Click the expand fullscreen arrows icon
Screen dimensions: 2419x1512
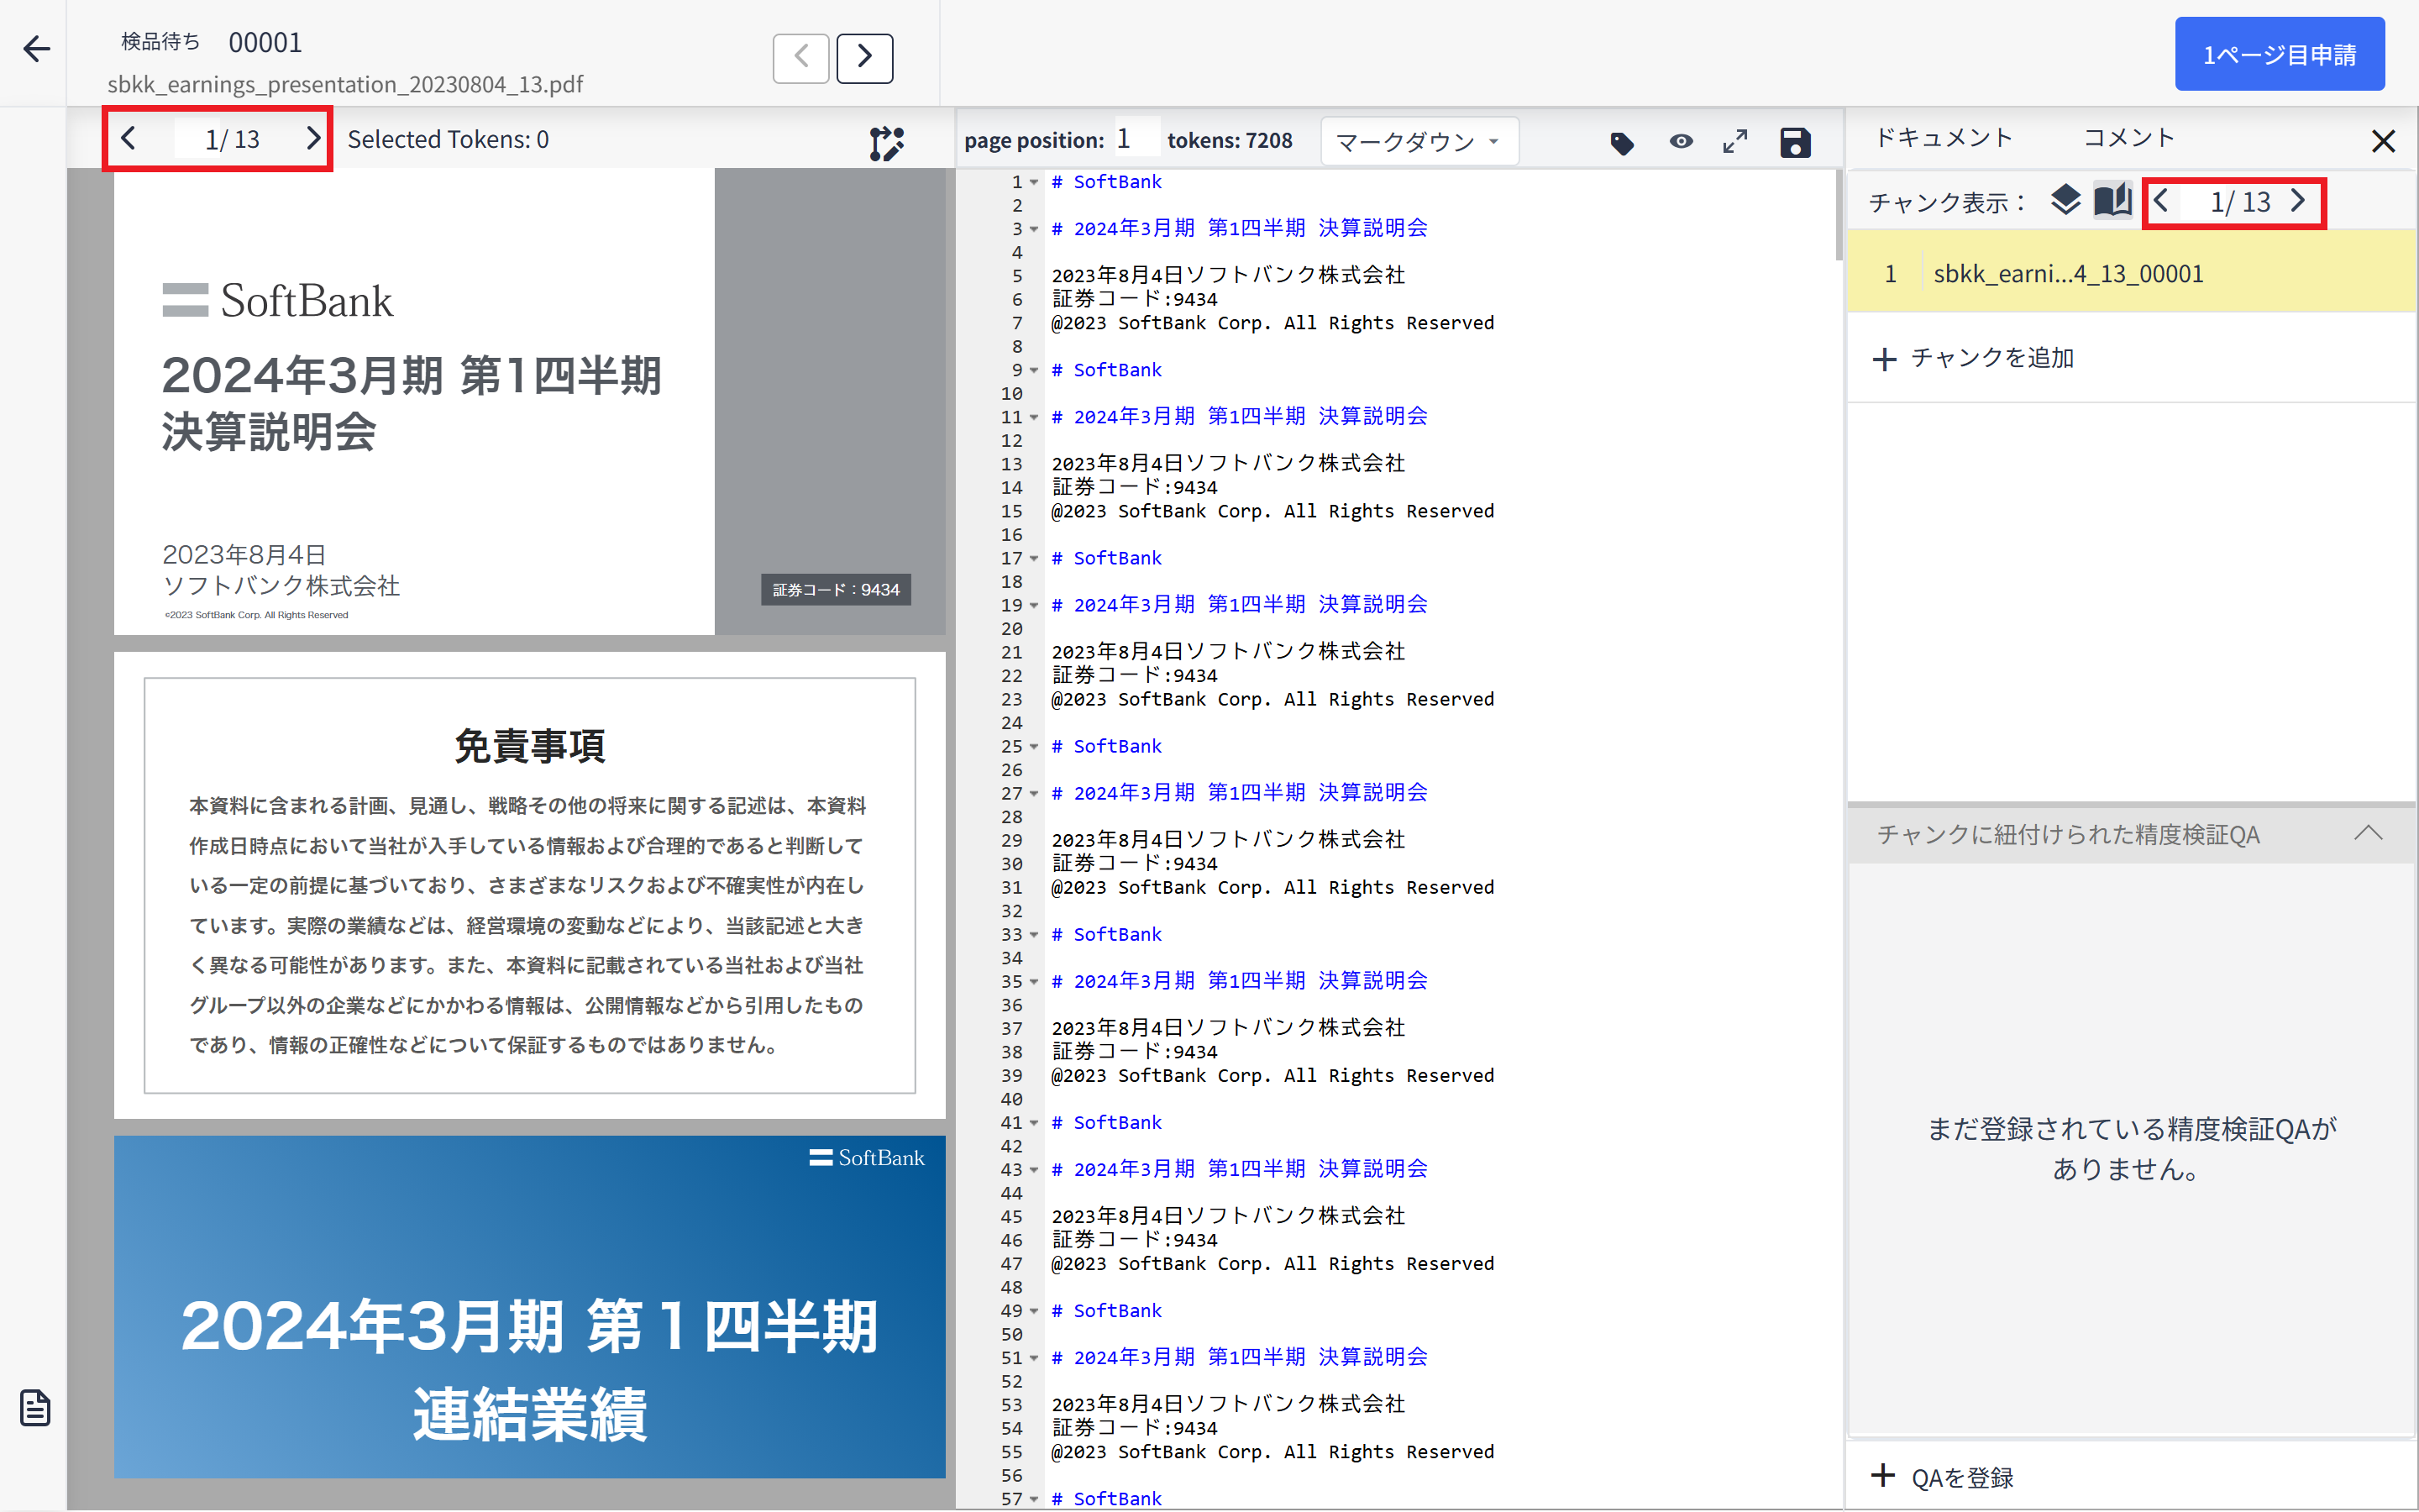[x=1735, y=142]
